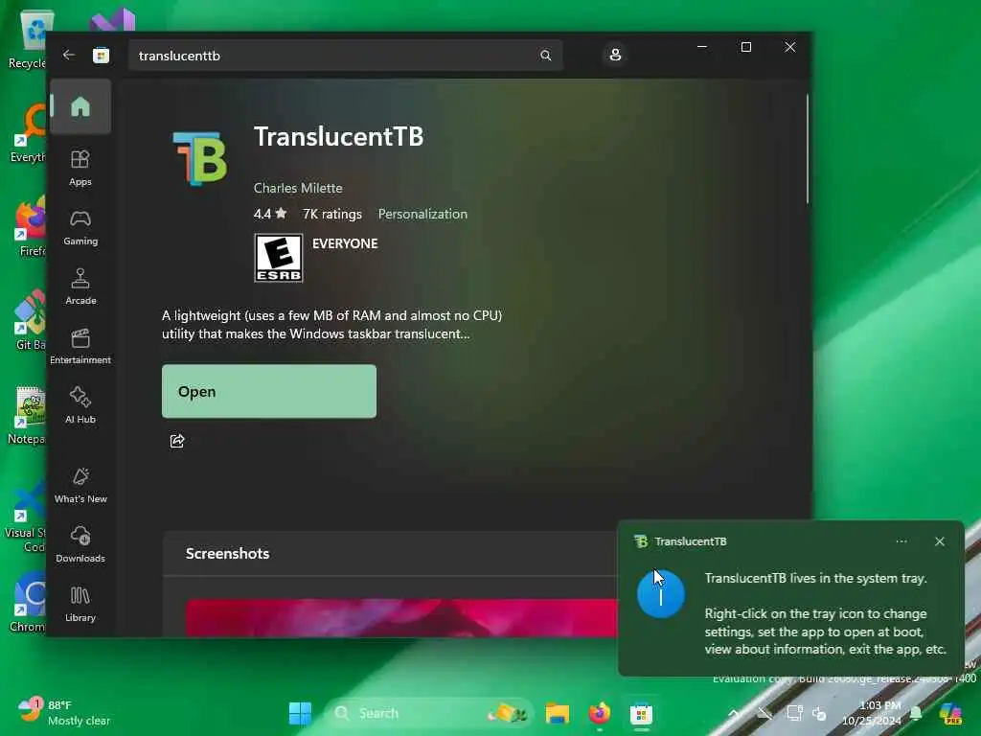Open the Arcade section in the sidebar

coord(80,287)
